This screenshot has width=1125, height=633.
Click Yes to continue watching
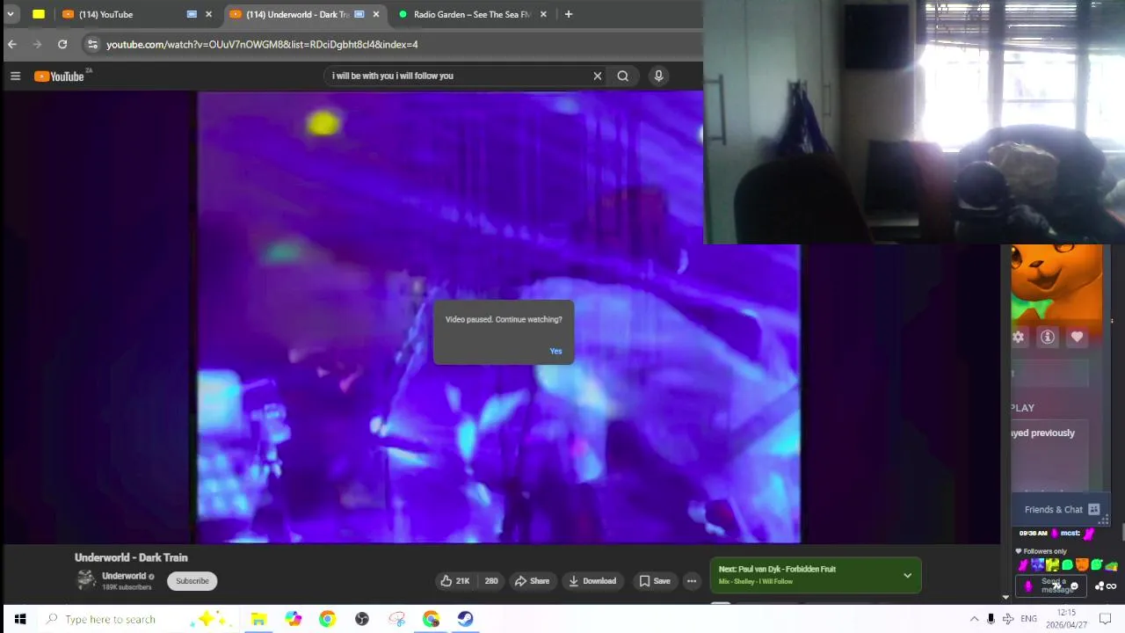pos(555,351)
